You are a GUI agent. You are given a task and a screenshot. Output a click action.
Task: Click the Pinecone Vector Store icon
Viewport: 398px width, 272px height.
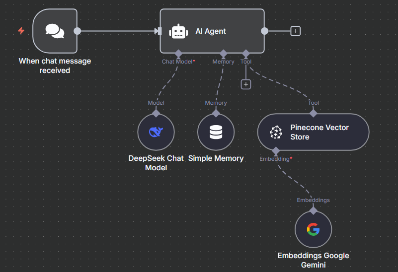pyautogui.click(x=276, y=132)
